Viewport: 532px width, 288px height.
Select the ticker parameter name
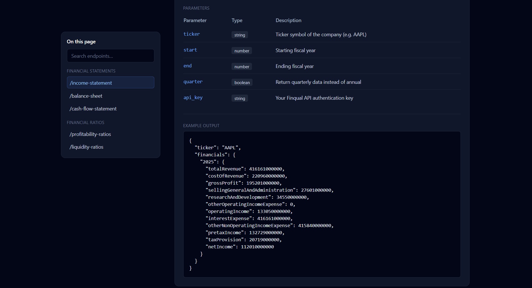point(192,34)
